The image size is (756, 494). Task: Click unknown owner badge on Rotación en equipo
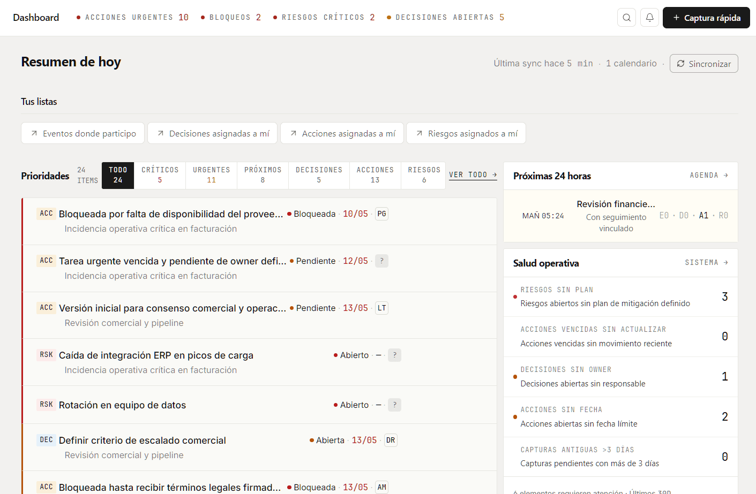point(394,405)
